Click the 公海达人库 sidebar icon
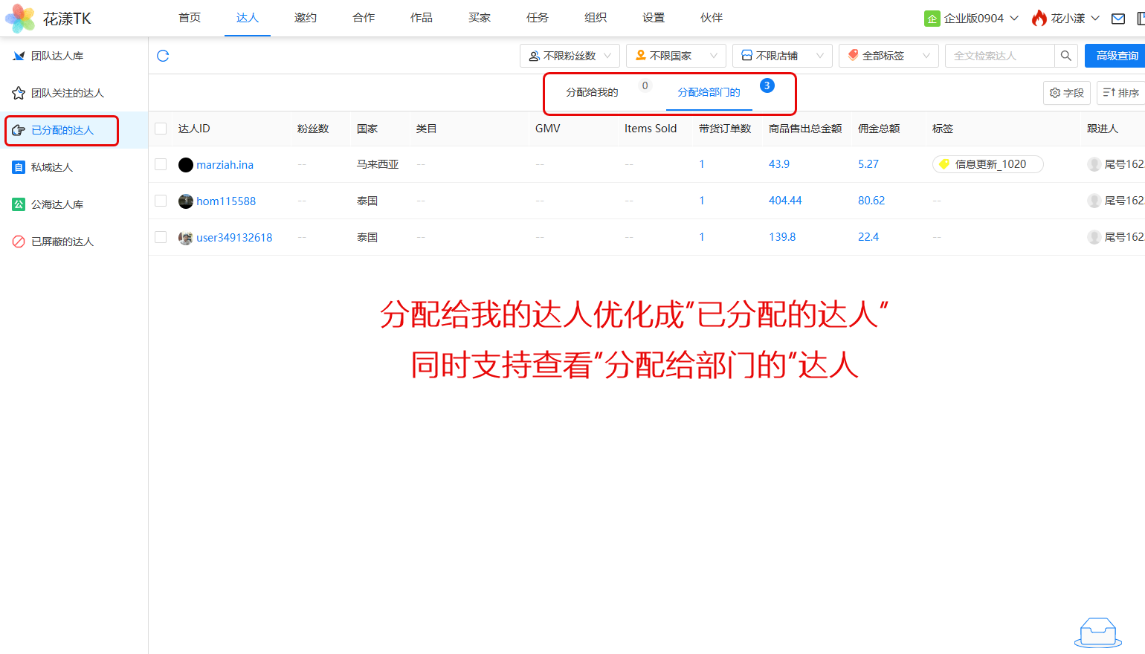This screenshot has height=654, width=1145. coord(19,204)
